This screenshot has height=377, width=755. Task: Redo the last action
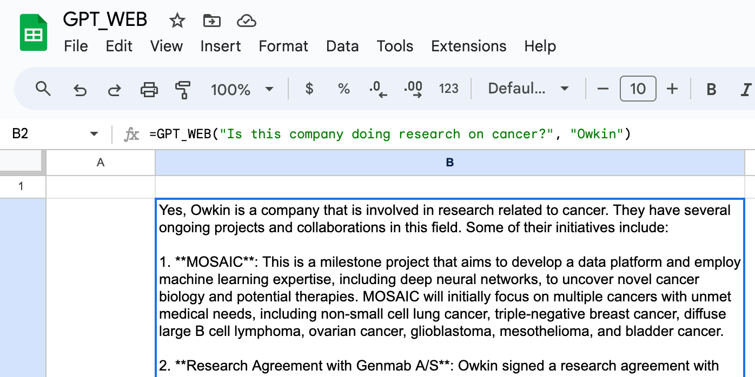114,89
